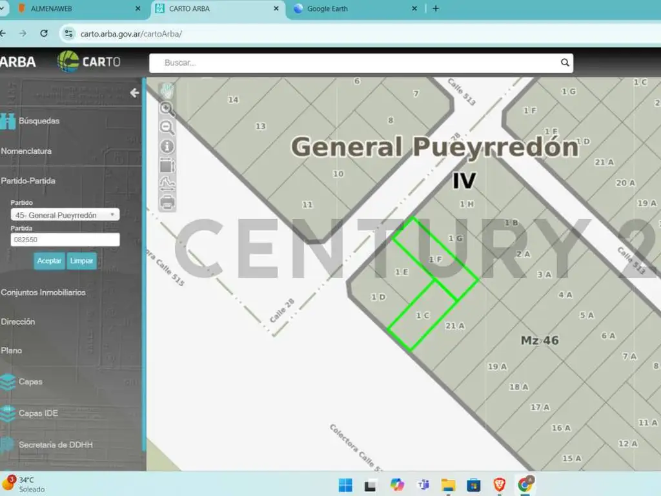Open the Partido dropdown showing General Pueyrredón
Image resolution: width=661 pixels, height=496 pixels.
65,214
